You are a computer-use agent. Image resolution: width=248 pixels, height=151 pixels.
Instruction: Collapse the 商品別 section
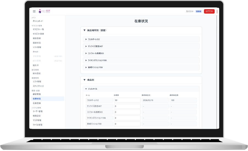(141, 80)
